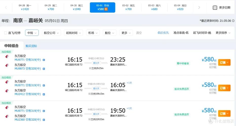236x126 pixels.
Task: Expand the 航空公司 filter dropdown
Action: tap(51, 33)
